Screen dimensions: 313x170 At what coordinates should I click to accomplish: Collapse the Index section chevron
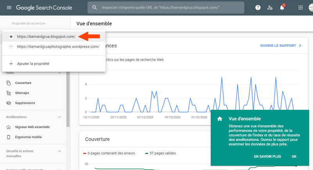pyautogui.click(x=59, y=73)
